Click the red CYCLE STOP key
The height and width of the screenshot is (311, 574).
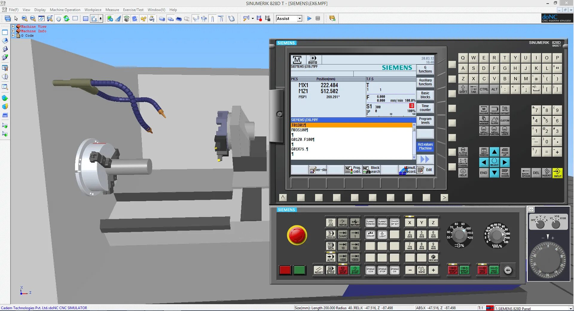(343, 270)
